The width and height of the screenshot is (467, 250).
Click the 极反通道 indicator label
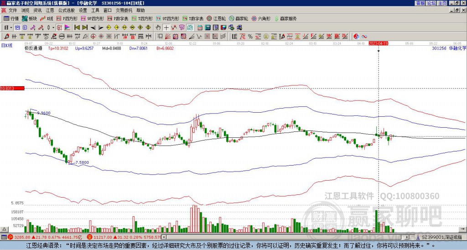(x=34, y=48)
